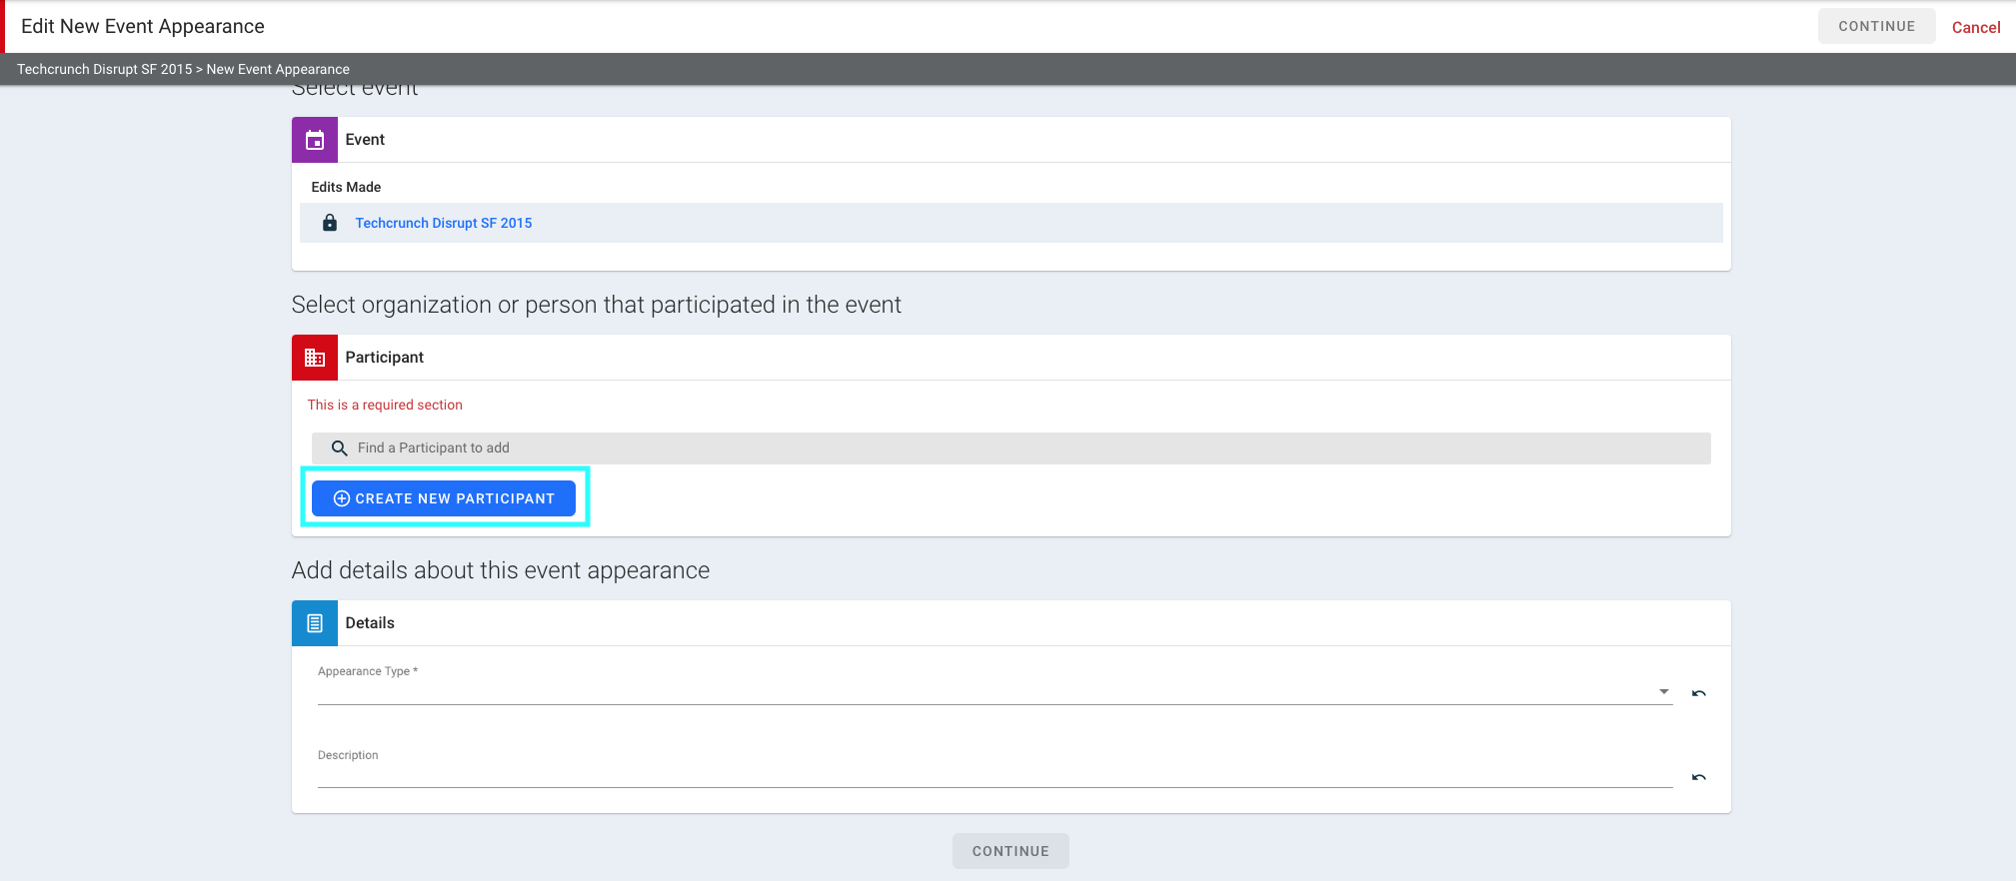The height and width of the screenshot is (881, 2016).
Task: Click Techcrunch Disrupt SF 2015 breadcrumb
Action: point(105,69)
